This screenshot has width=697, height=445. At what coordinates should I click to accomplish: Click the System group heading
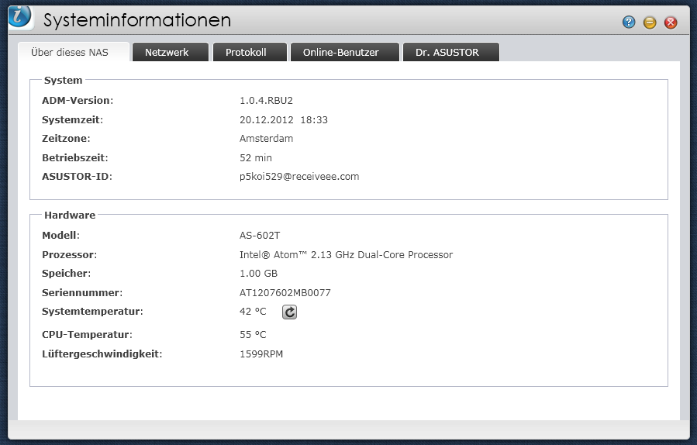tap(63, 81)
